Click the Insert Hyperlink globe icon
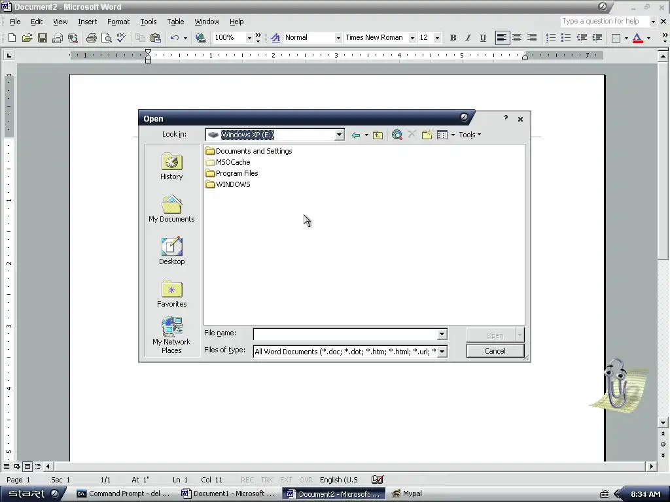Viewport: 670px width, 502px height. tap(200, 38)
